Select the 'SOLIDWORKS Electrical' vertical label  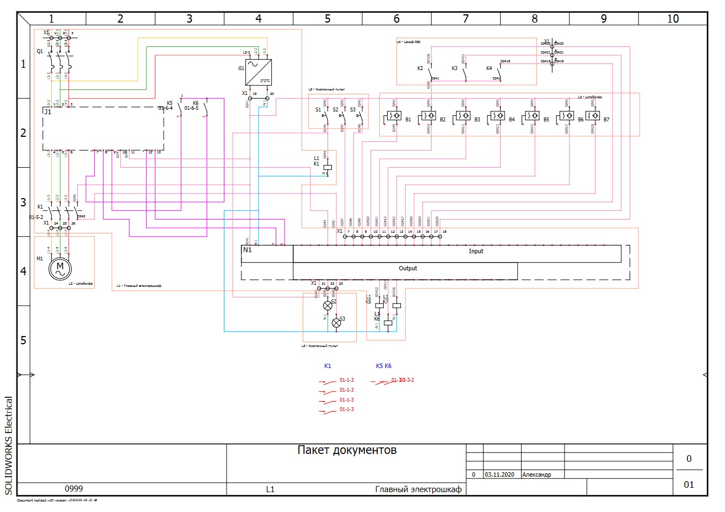[8, 445]
